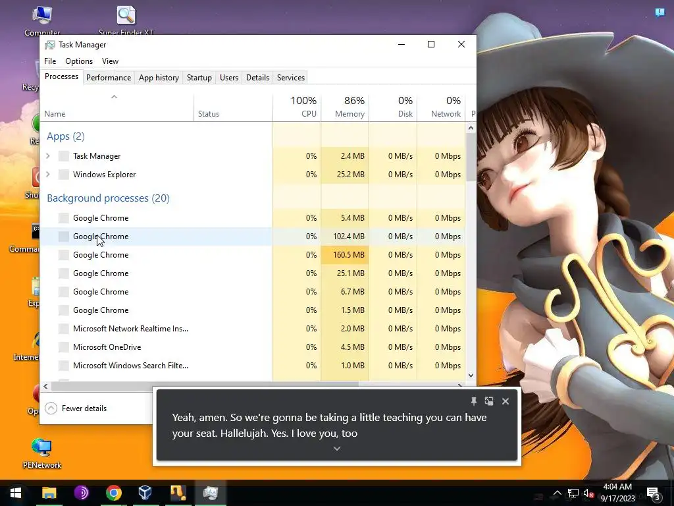Screen dimensions: 674x506
Task: Switch to the Services tab
Action: (x=290, y=78)
